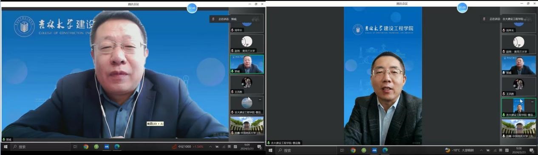Select the 王洪胜 participant tile in right window
The width and height of the screenshot is (538, 155).
[518, 86]
